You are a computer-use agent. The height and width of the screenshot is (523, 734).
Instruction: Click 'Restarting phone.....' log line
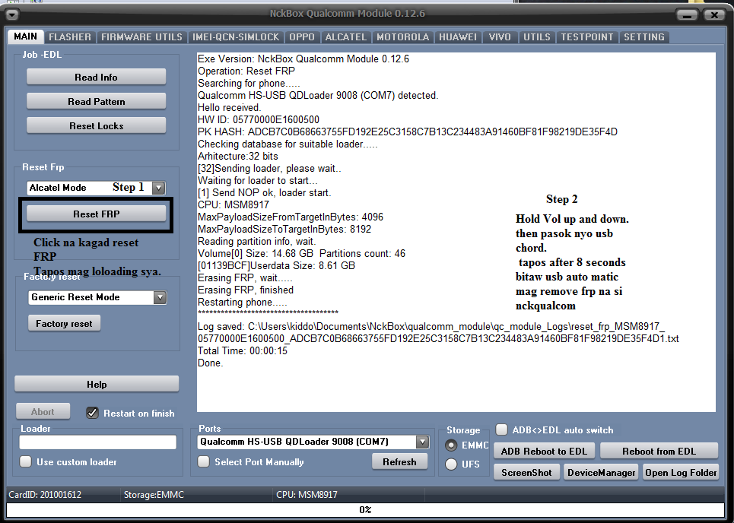(x=242, y=303)
